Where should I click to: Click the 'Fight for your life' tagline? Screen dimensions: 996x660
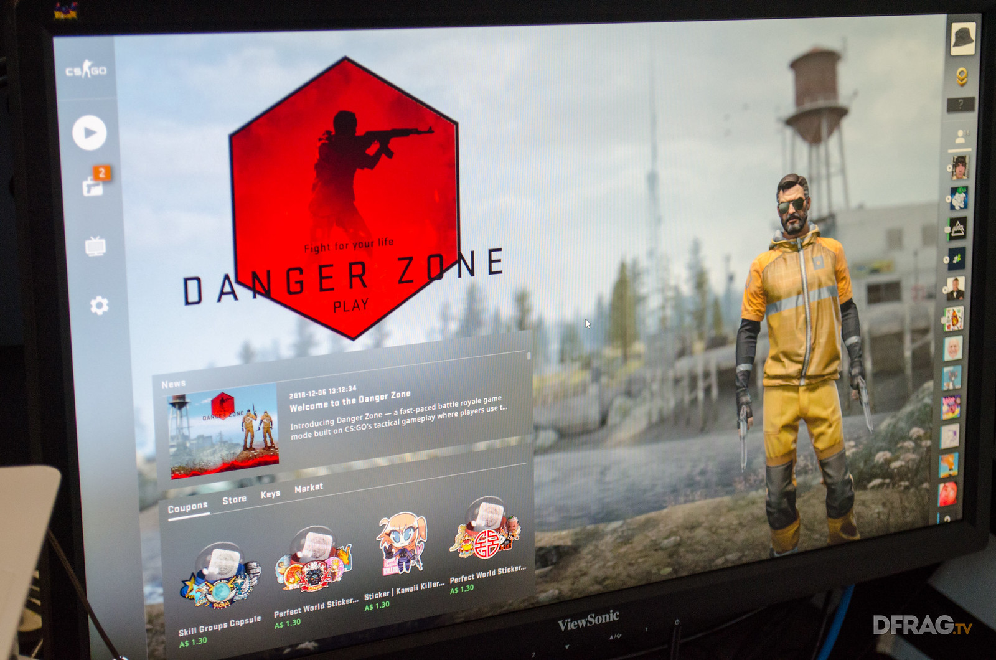349,245
